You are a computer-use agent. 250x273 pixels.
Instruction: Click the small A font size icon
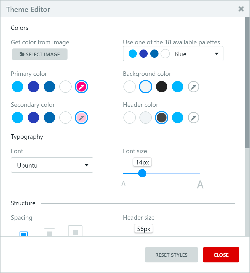pos(123,183)
